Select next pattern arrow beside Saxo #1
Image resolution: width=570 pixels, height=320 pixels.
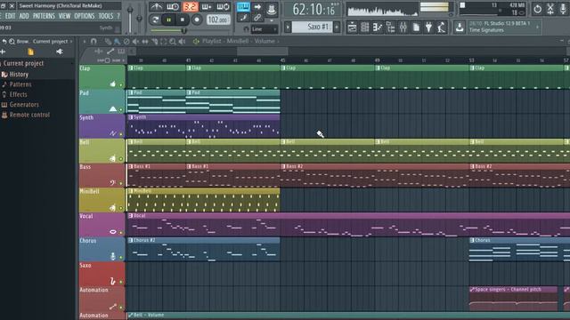tap(337, 27)
